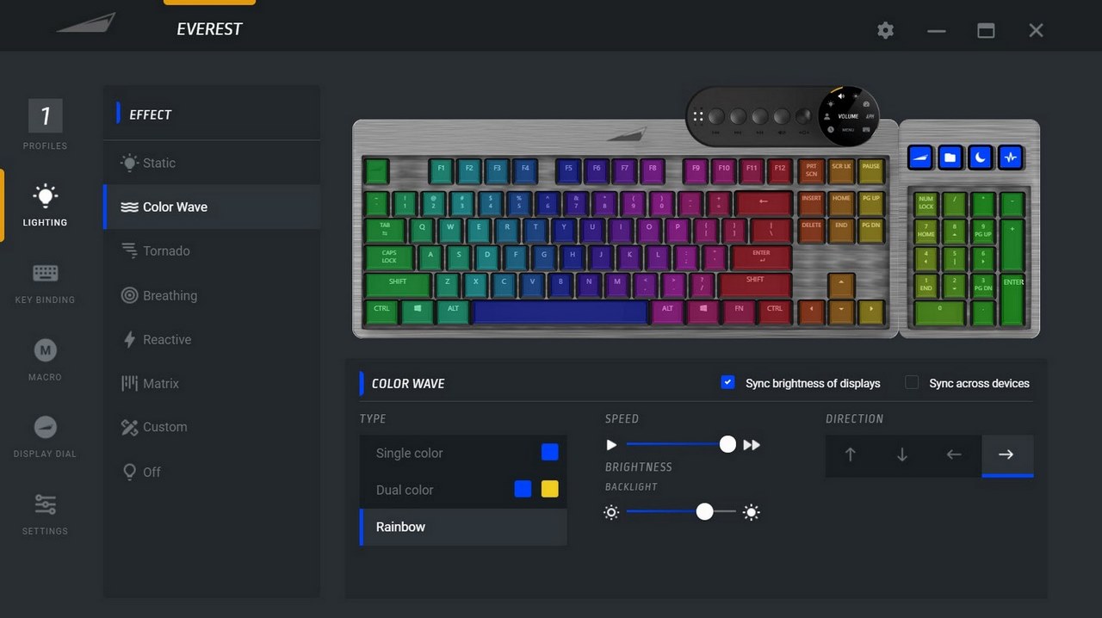This screenshot has width=1102, height=618.
Task: Open the Key Binding section
Action: click(45, 282)
